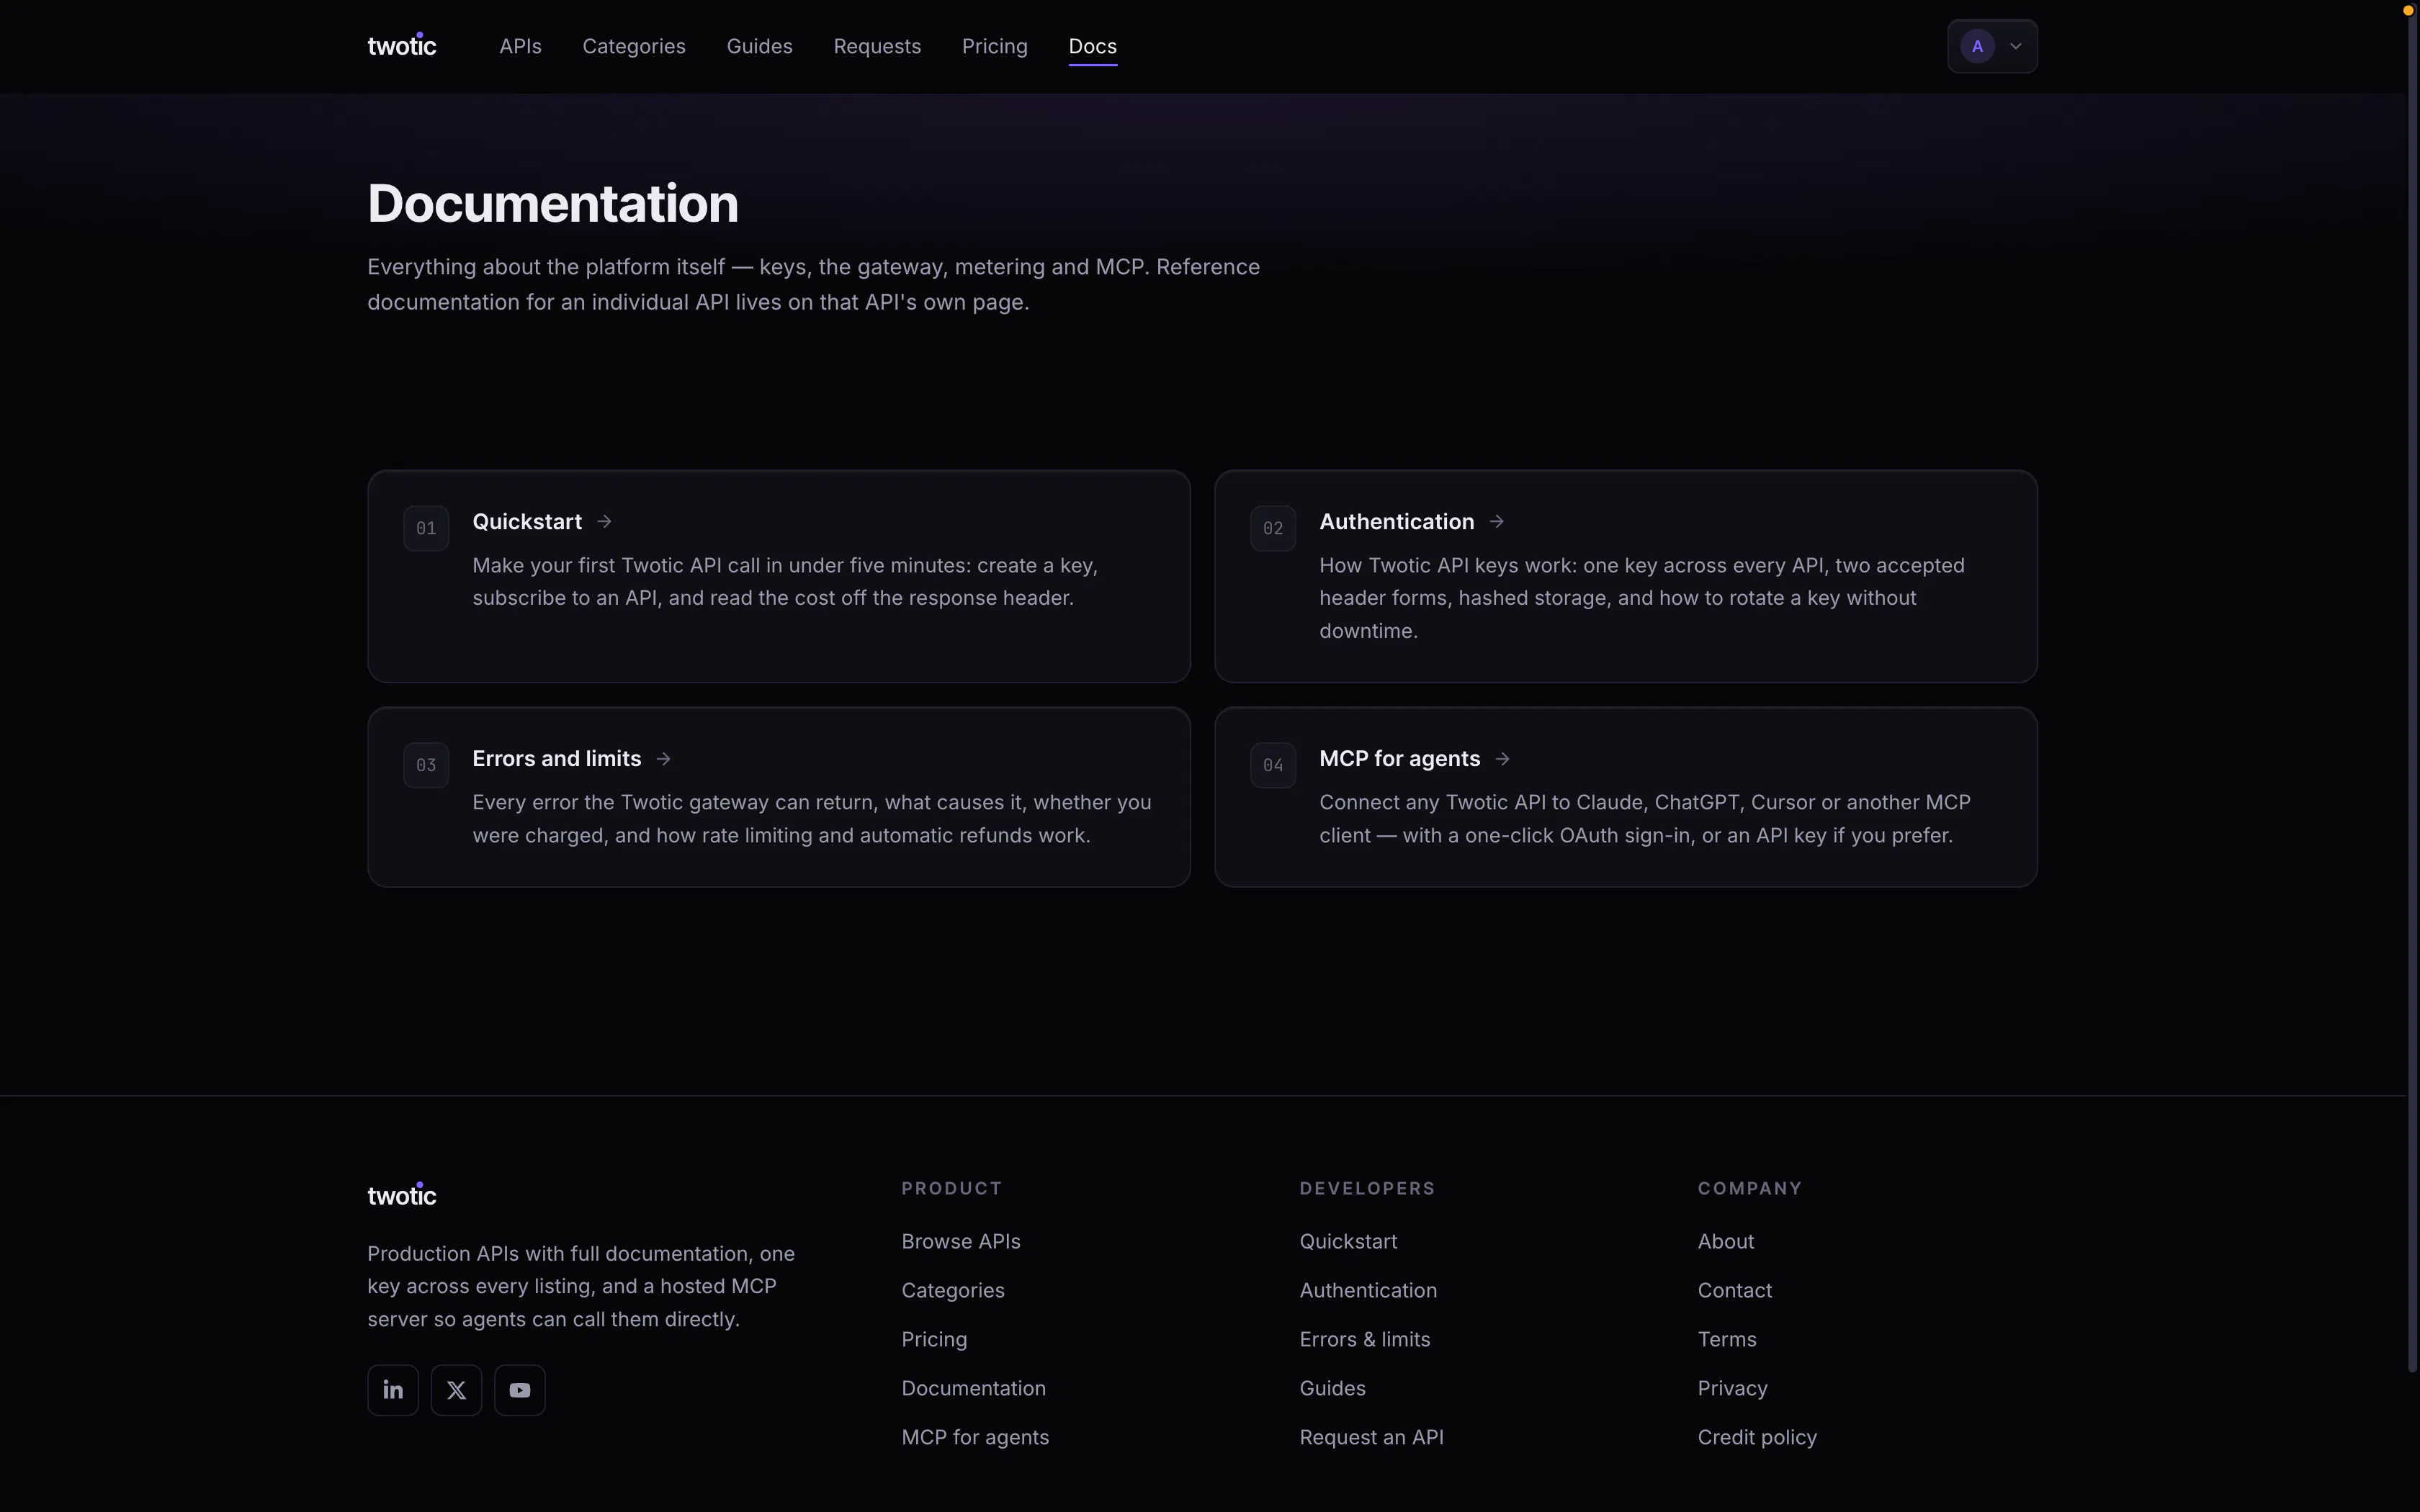The height and width of the screenshot is (1512, 2420).
Task: Click Guides in the footer Developers column
Action: [x=1333, y=1388]
